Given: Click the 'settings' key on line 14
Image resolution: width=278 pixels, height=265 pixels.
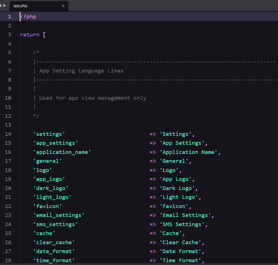Looking at the screenshot, I should (x=49, y=134).
